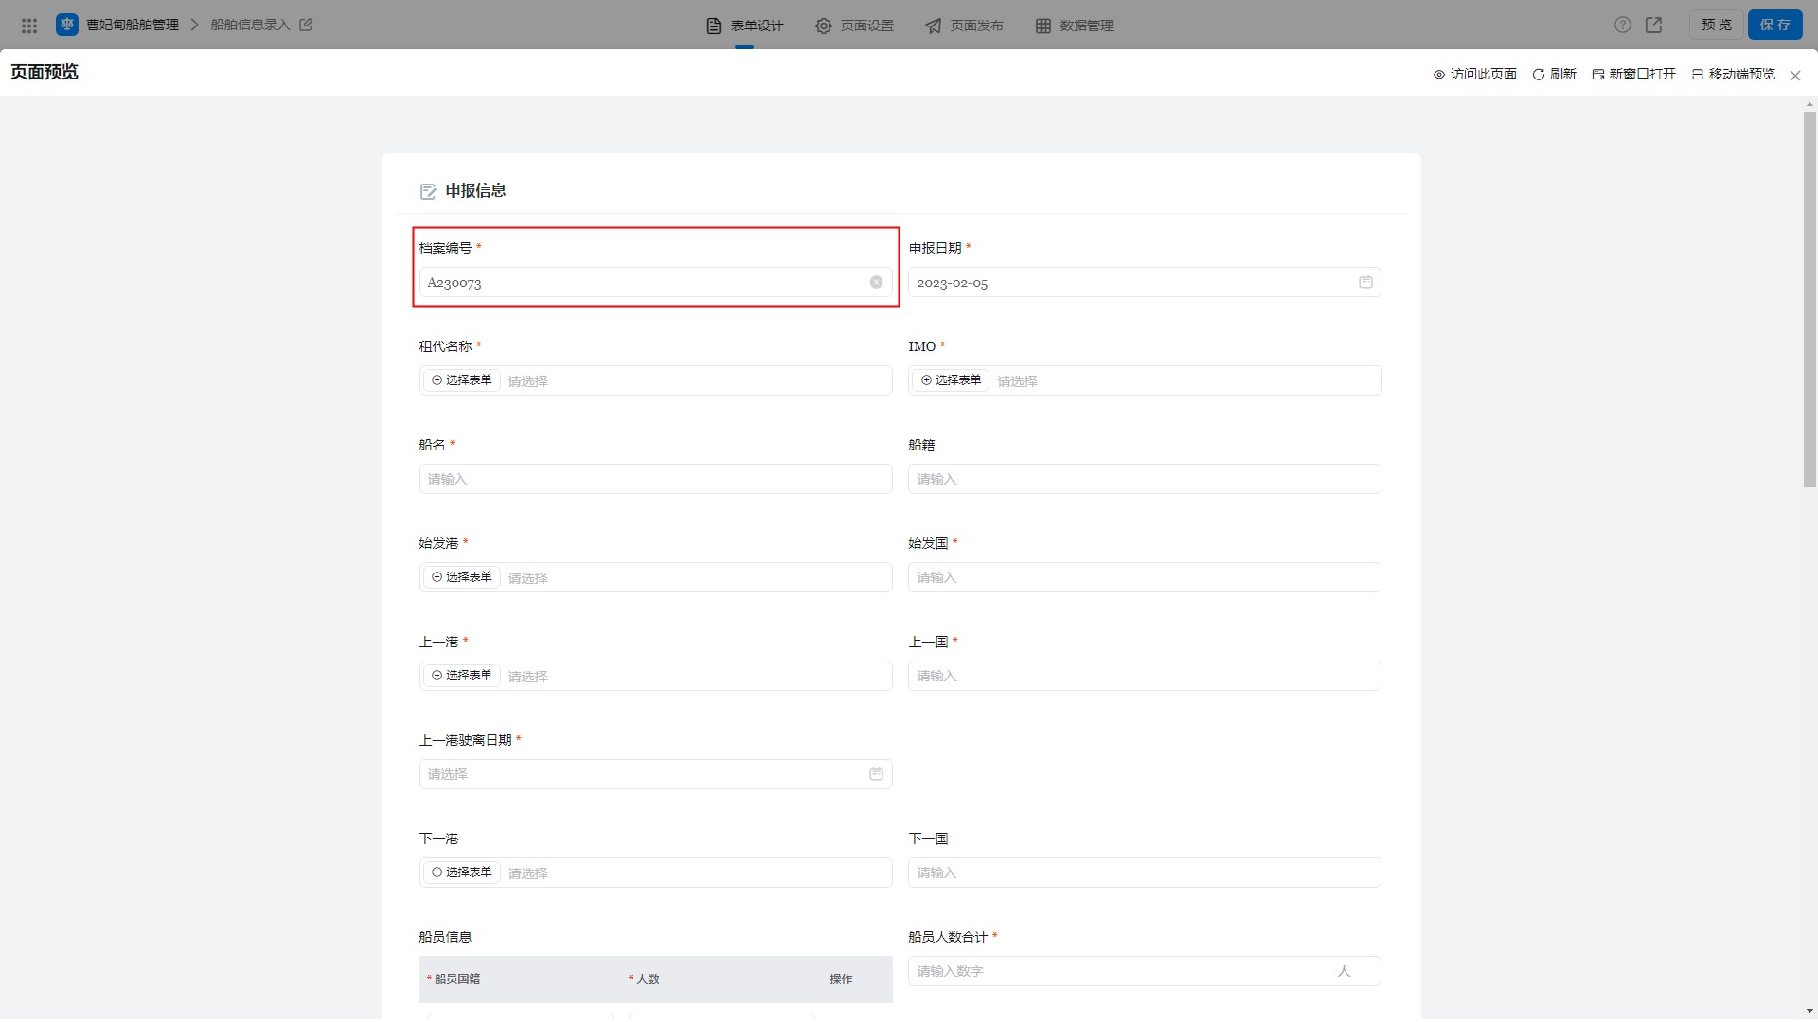This screenshot has height=1022, width=1818.
Task: Click the 申报信息 section edit icon
Action: click(428, 191)
